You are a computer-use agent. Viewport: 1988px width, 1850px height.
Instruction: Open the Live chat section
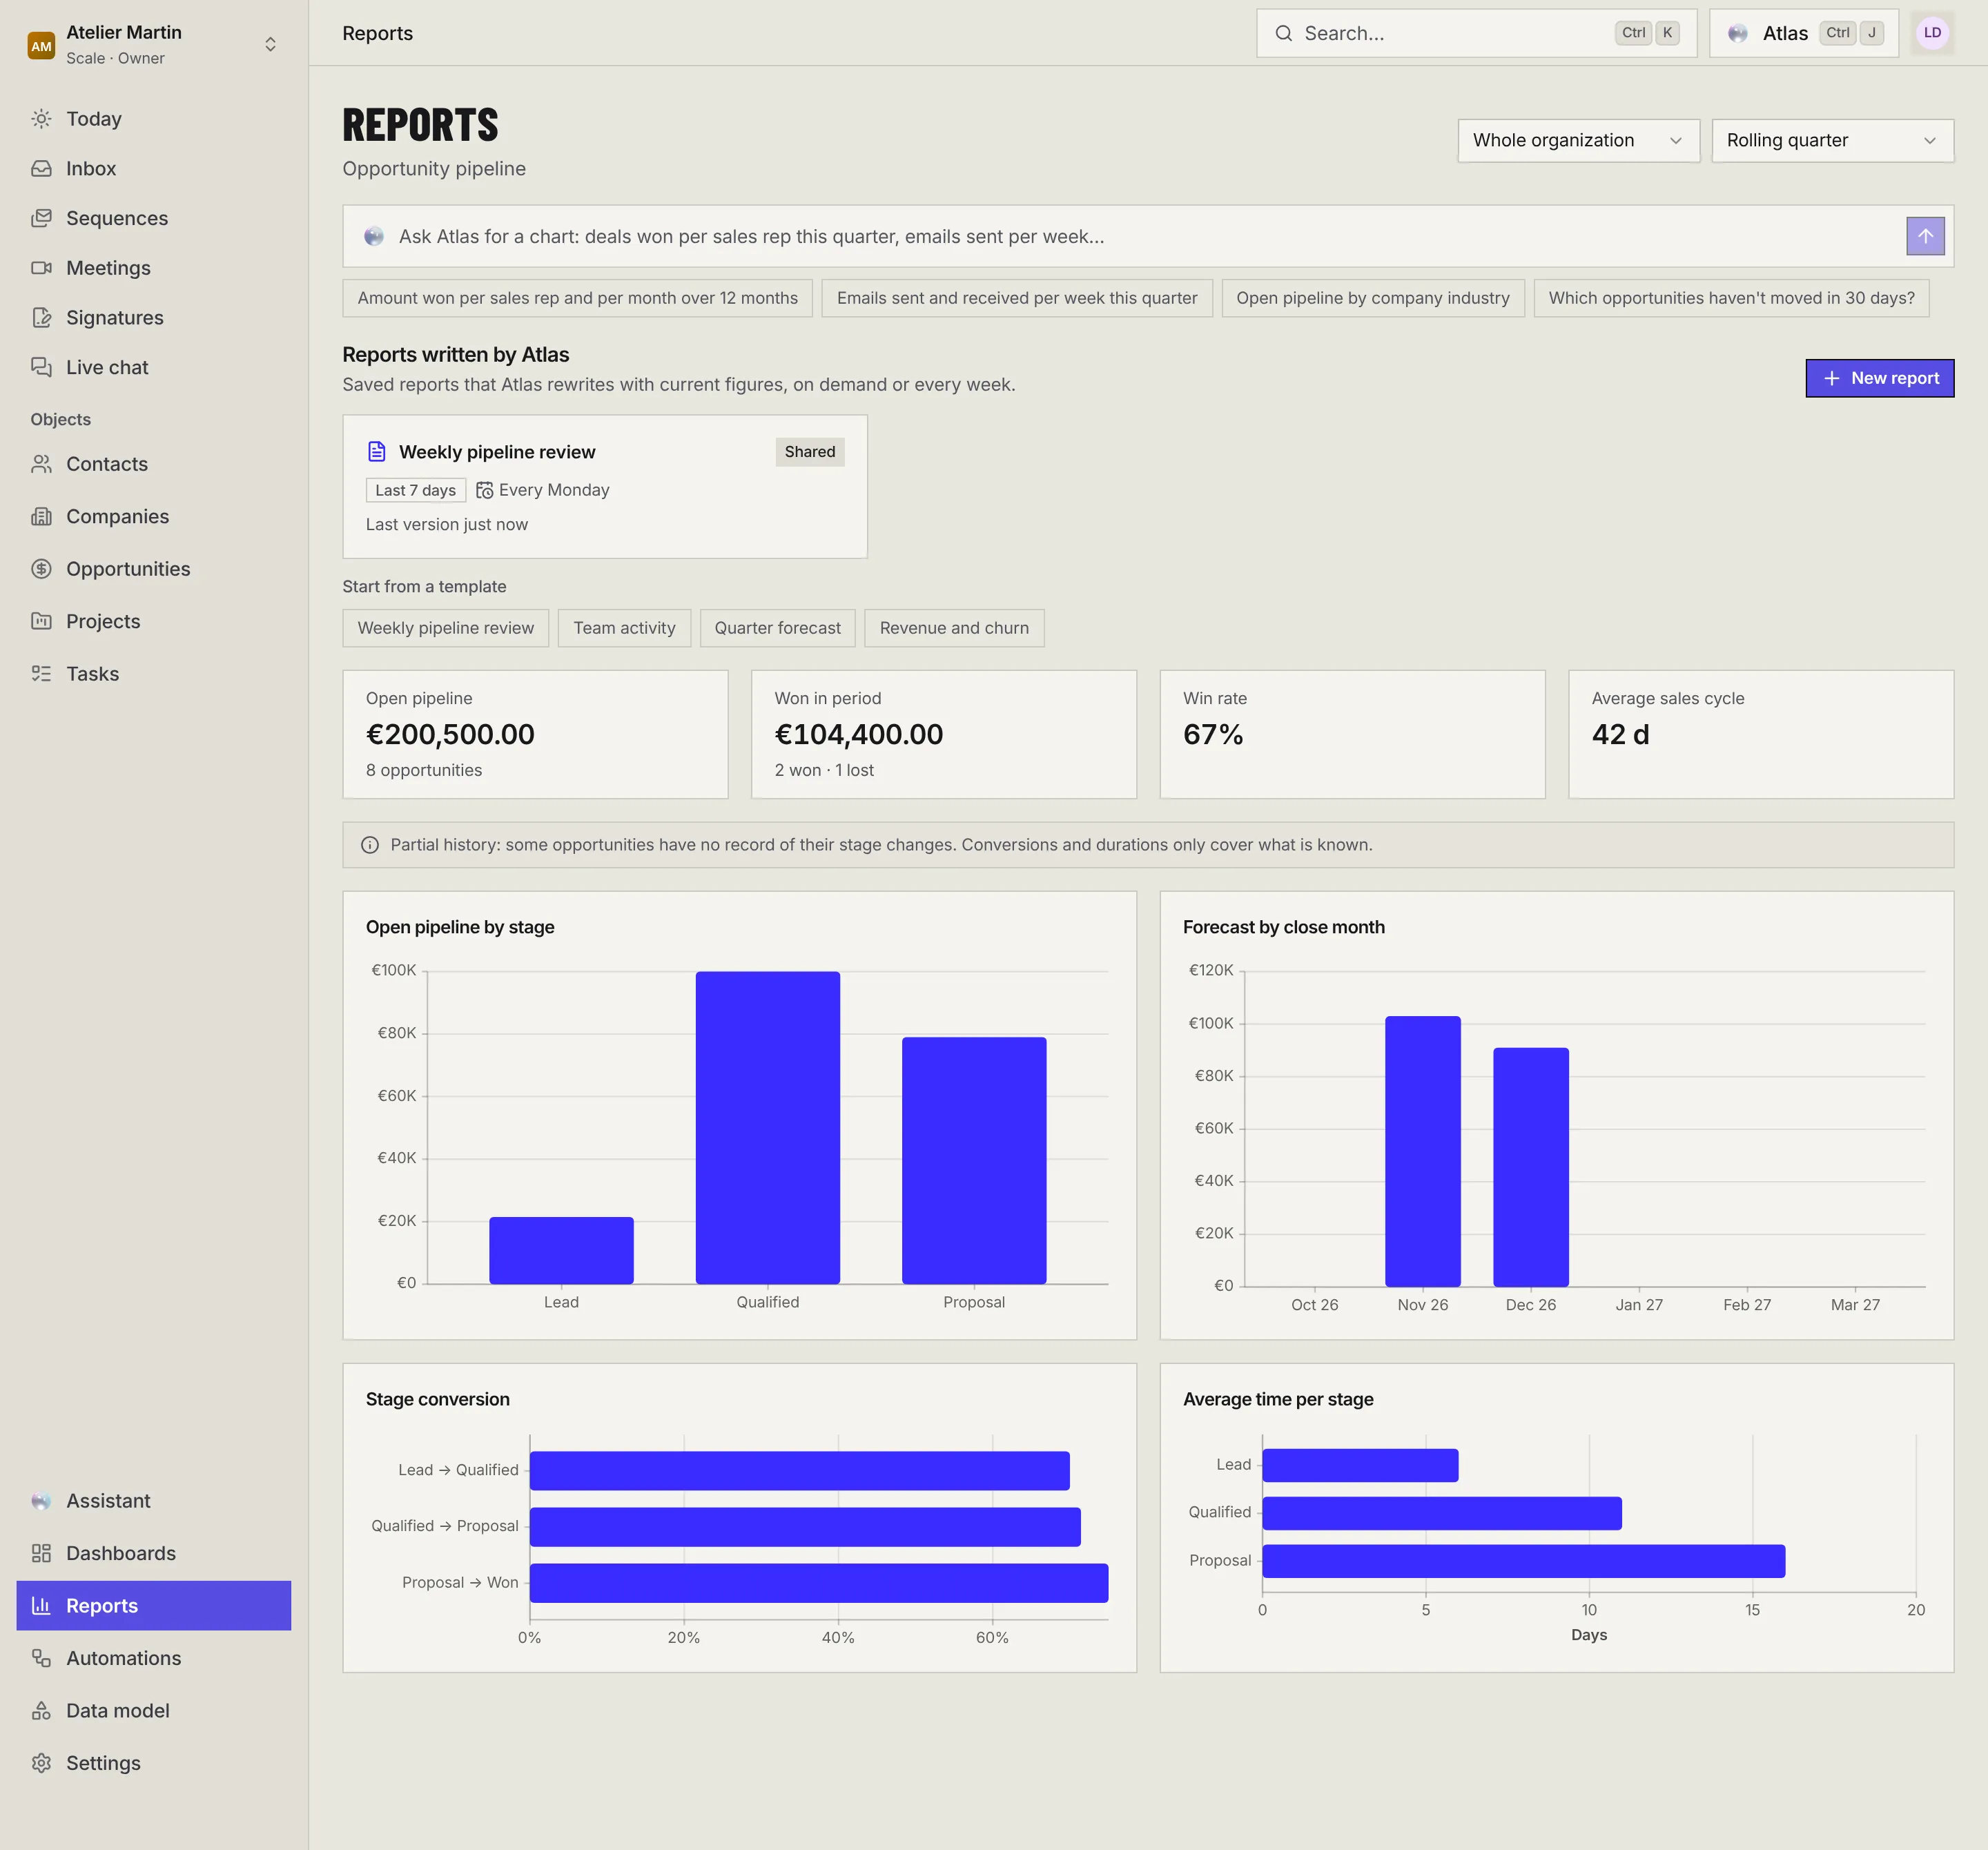coord(153,367)
